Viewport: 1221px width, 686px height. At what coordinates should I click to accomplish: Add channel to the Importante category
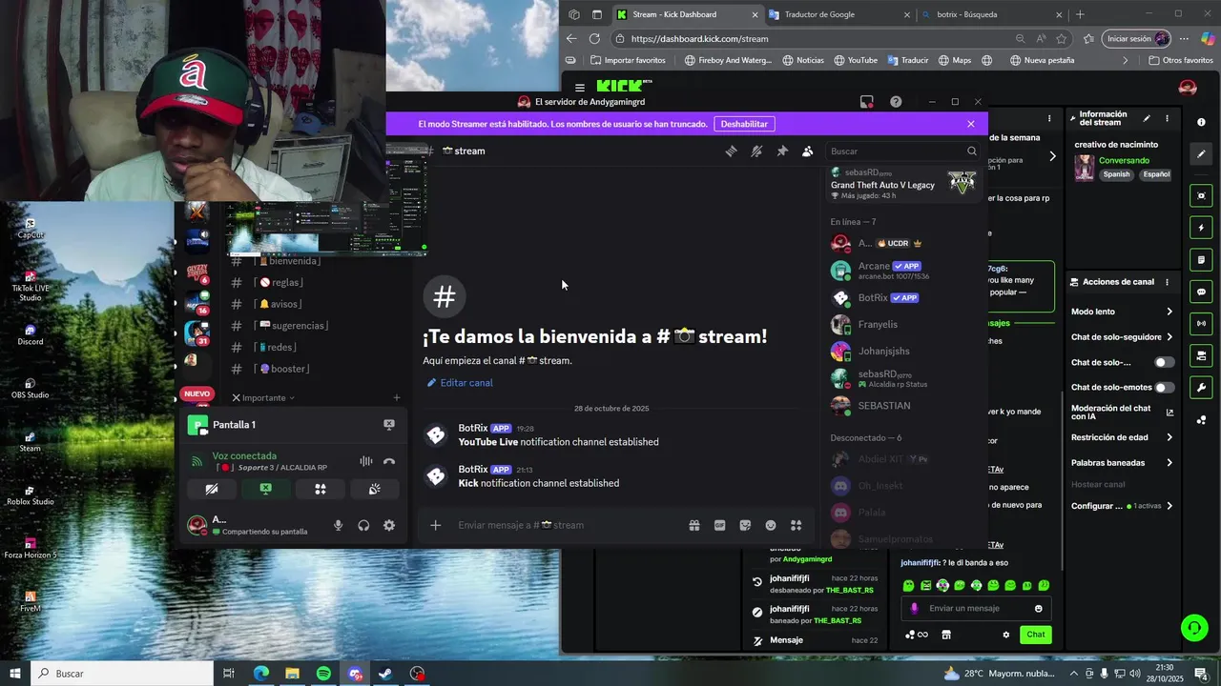point(397,397)
